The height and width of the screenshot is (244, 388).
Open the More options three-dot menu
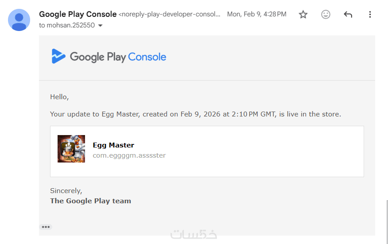[370, 15]
